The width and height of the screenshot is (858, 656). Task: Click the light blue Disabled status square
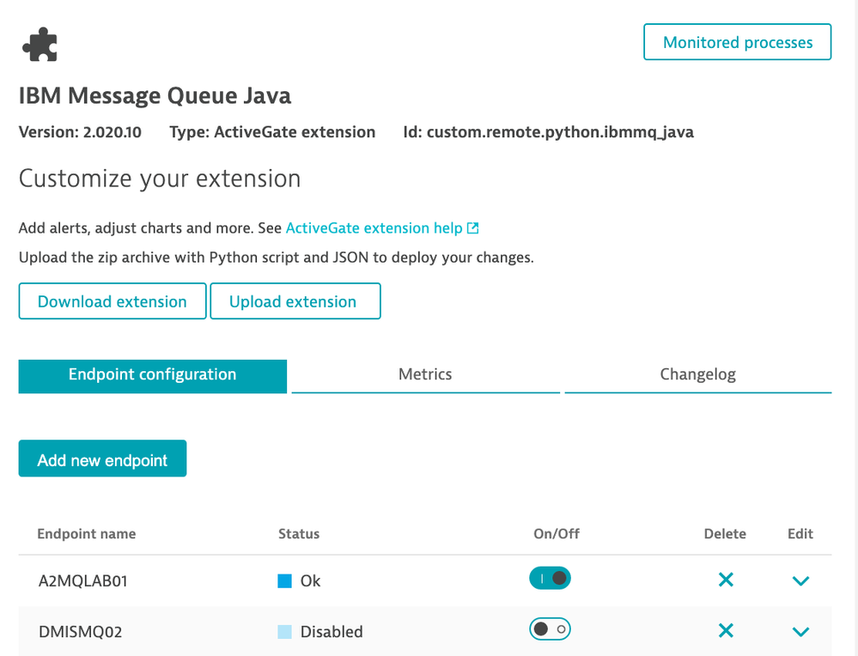point(285,632)
